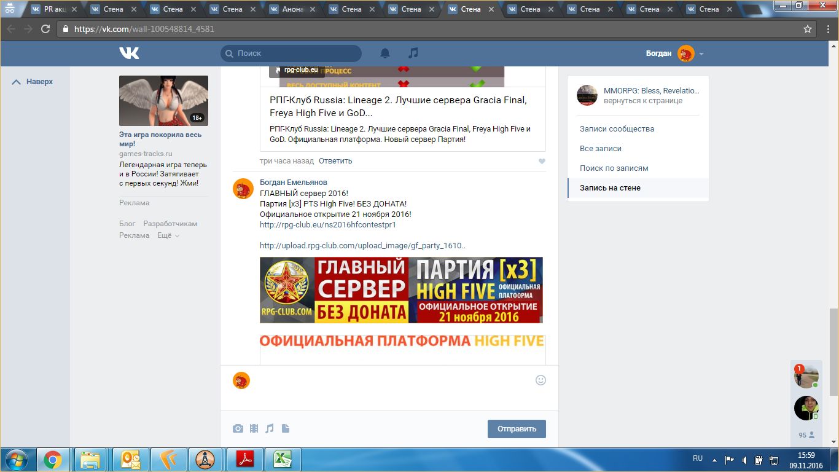
Task: Attach a video using film icon
Action: point(254,428)
